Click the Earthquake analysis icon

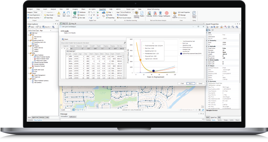(x=167, y=14)
